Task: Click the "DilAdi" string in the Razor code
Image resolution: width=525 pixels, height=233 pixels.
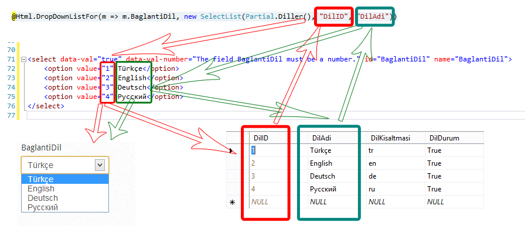Action: point(373,16)
